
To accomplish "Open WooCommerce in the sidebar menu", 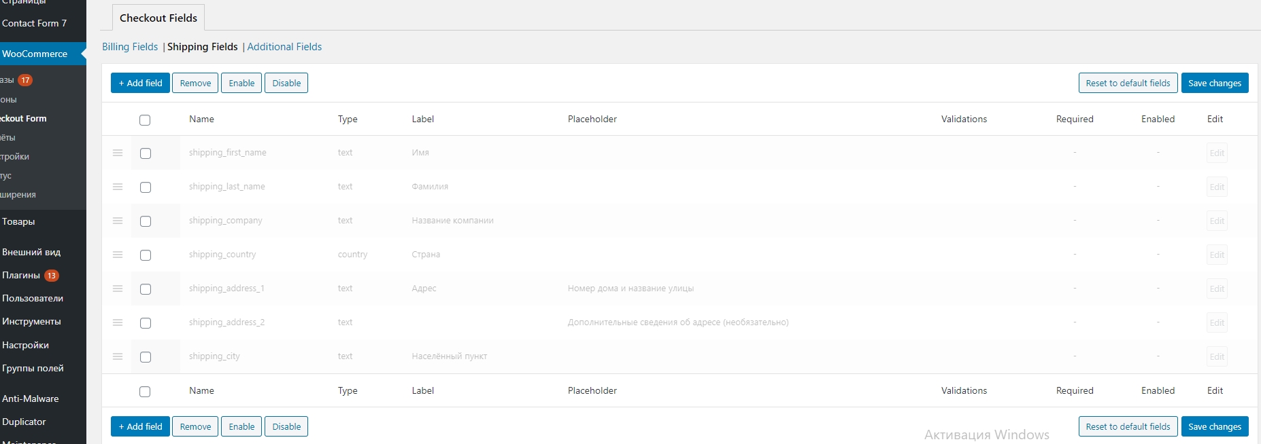I will [x=35, y=54].
